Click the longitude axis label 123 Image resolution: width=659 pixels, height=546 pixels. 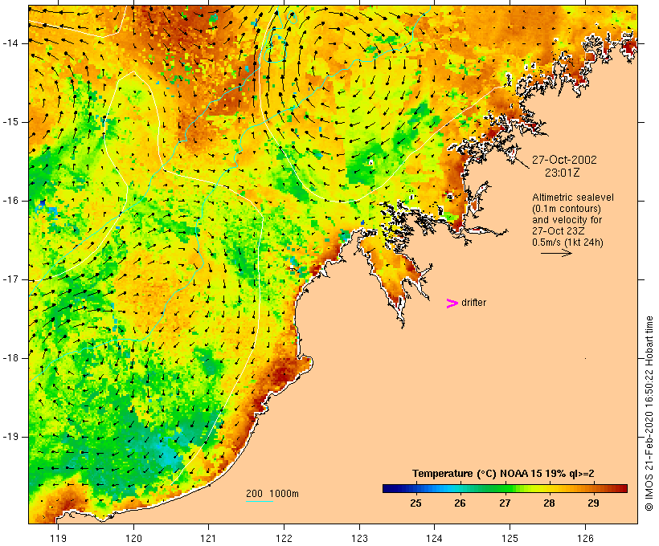point(359,538)
